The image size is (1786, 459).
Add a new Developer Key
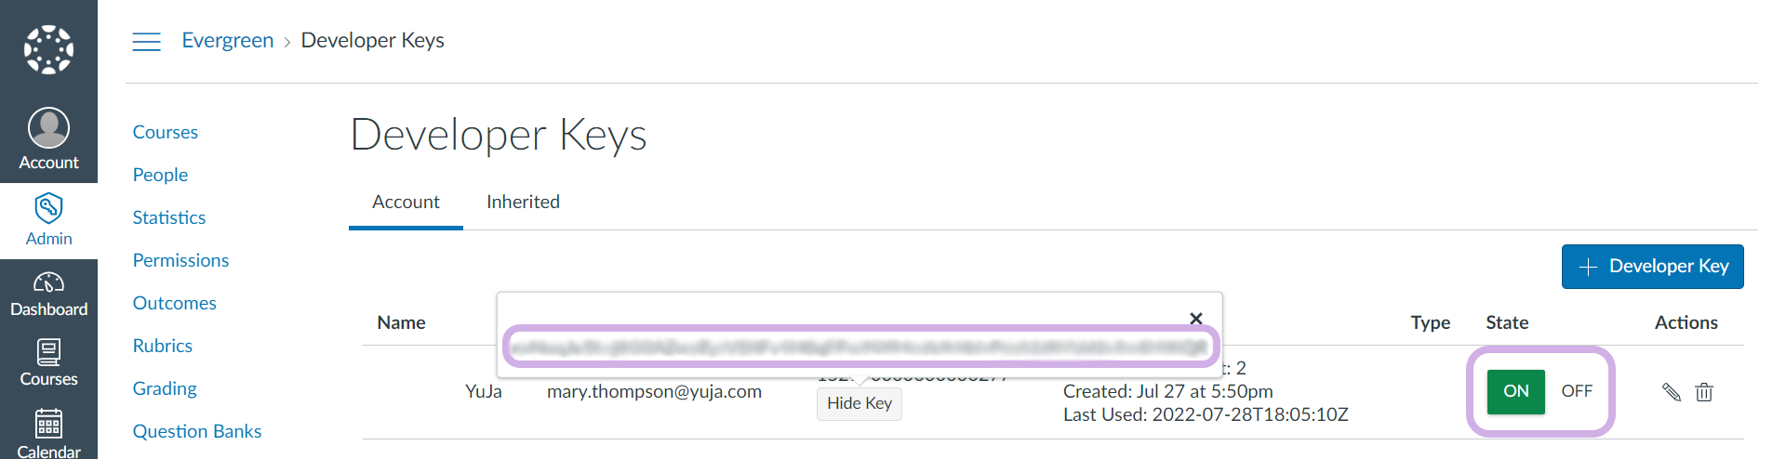point(1652,267)
